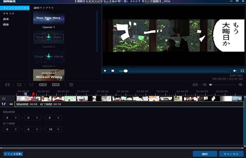Adjust the end time hours stepper arrows
The image size is (246, 158).
16,129
